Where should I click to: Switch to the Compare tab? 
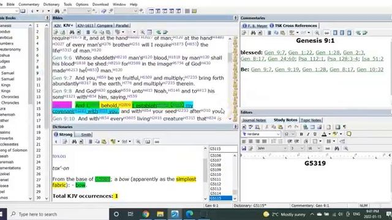point(105,26)
